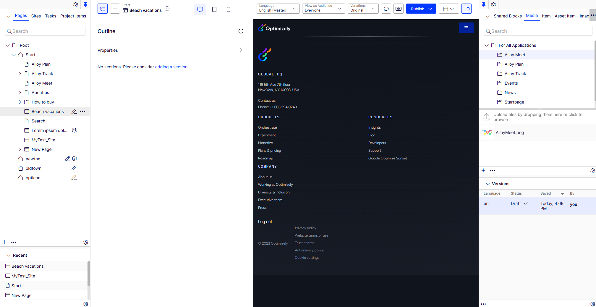Switch to the Asset Item tab
The image size is (596, 307).
565,16
